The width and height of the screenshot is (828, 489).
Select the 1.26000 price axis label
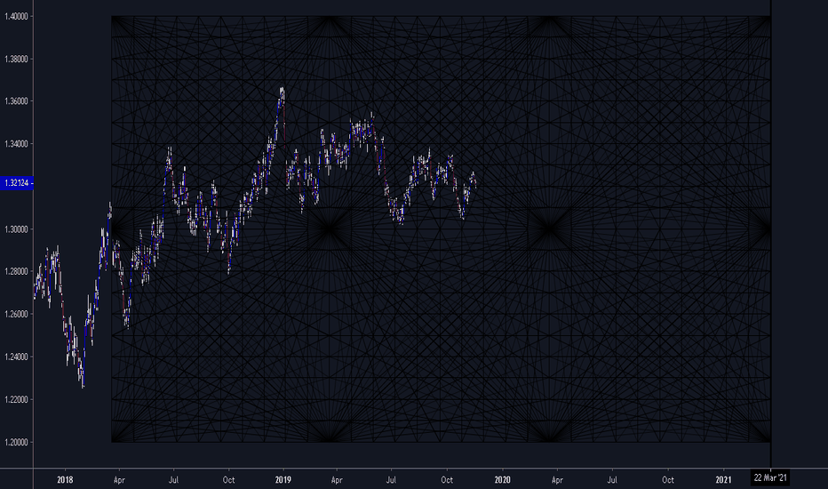[16, 314]
